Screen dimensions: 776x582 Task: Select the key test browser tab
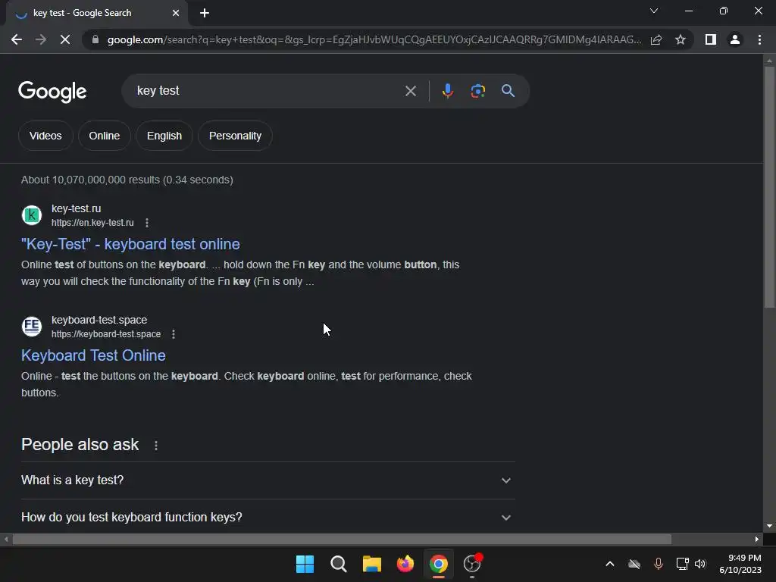96,13
